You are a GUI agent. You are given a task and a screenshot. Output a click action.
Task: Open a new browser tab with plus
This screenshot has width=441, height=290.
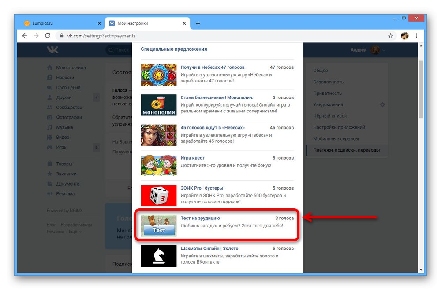click(x=198, y=23)
